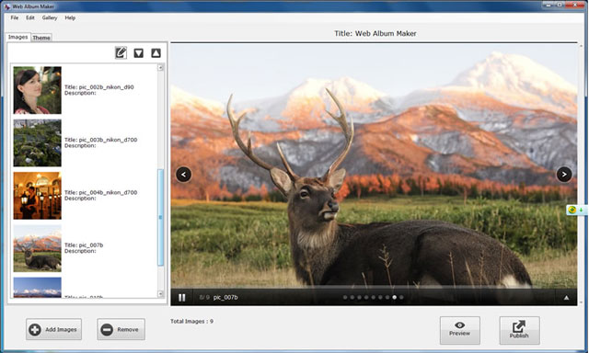Click the Remove button
The width and height of the screenshot is (589, 353).
pos(121,329)
